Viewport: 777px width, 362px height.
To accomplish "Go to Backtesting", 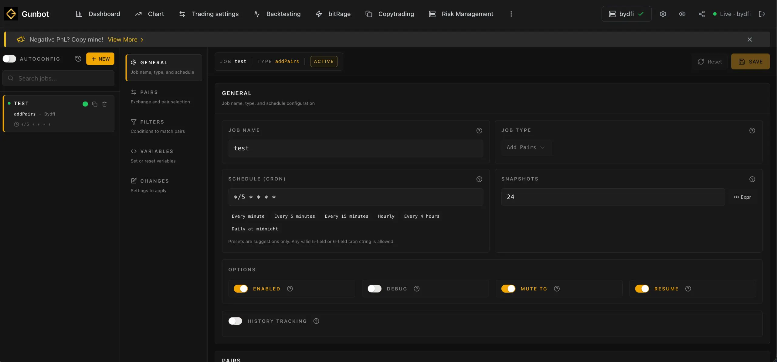I will (277, 14).
